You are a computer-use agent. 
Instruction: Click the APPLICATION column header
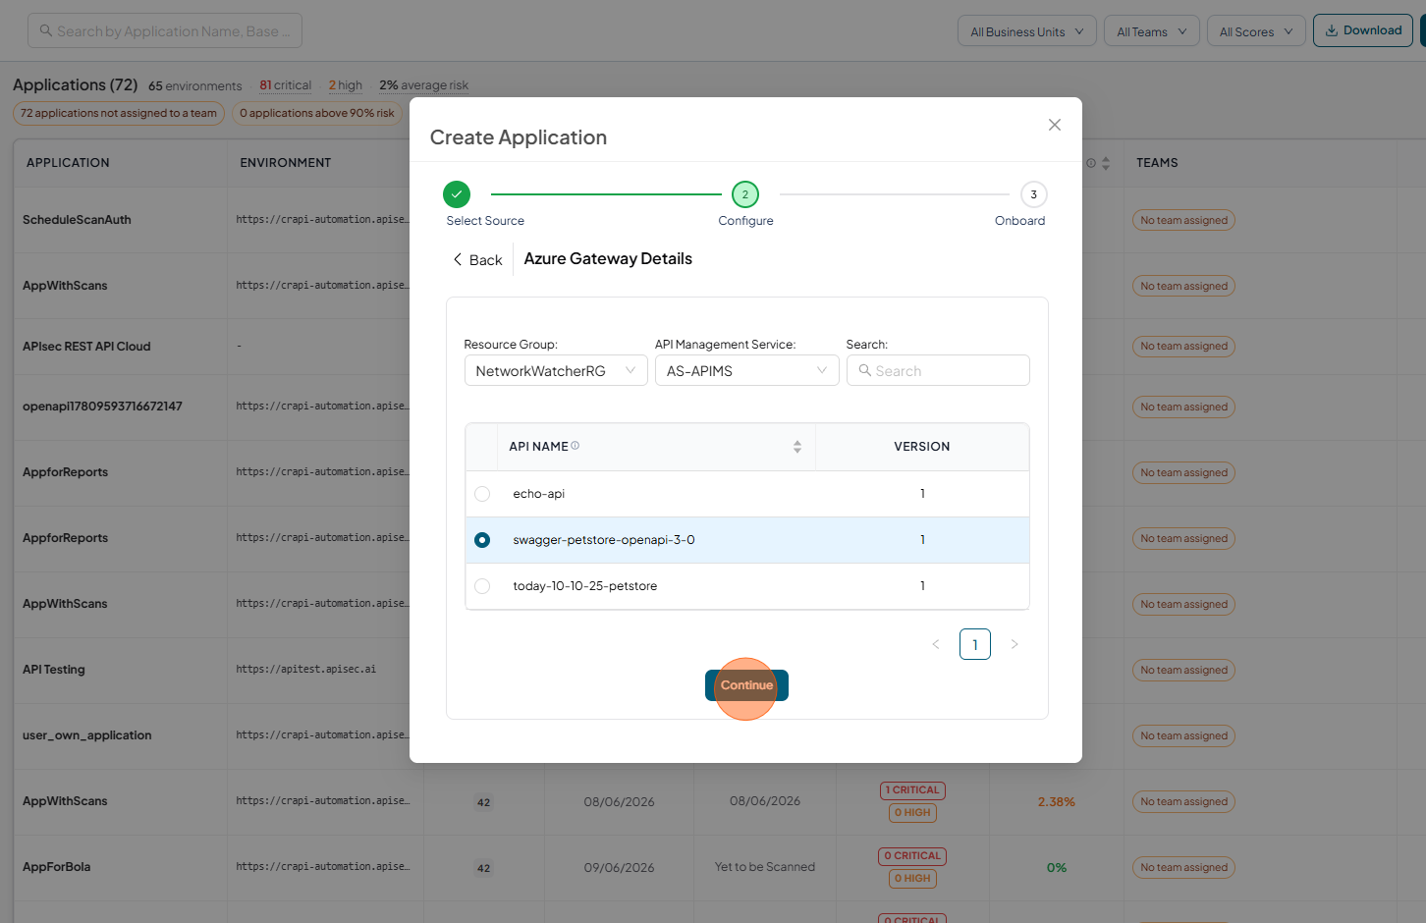coord(68,163)
